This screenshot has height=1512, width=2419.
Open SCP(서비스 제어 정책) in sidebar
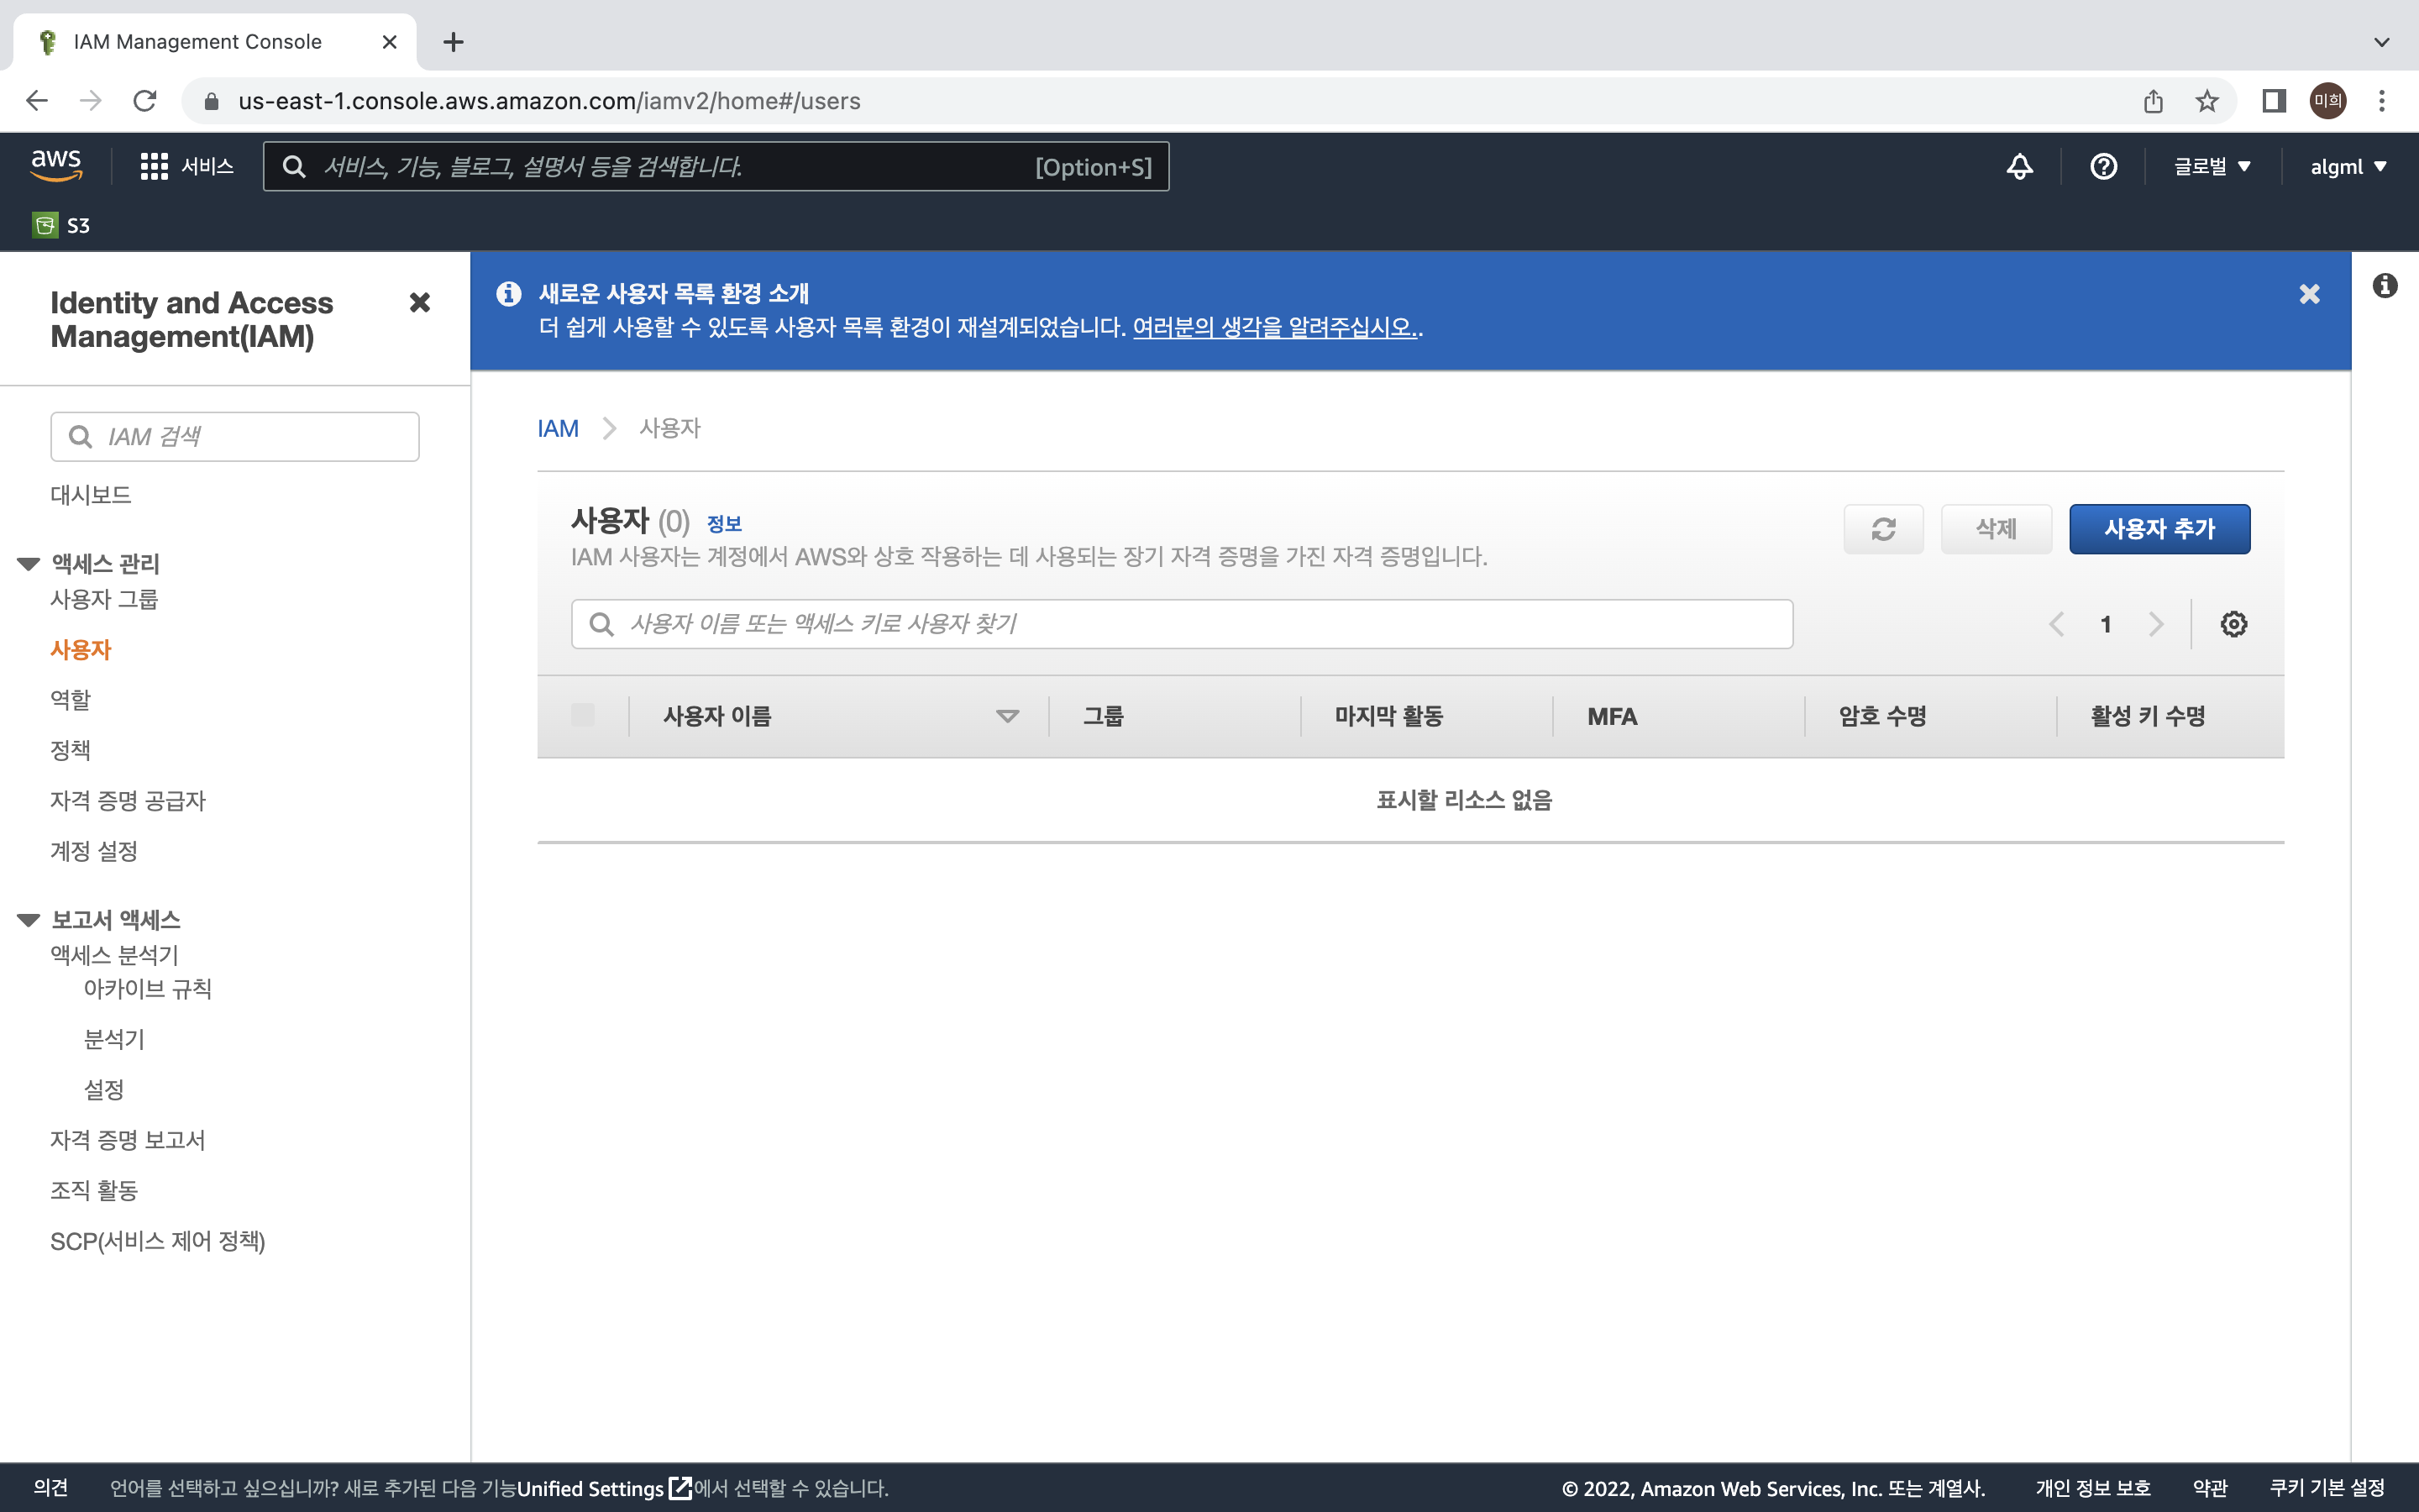pos(158,1241)
